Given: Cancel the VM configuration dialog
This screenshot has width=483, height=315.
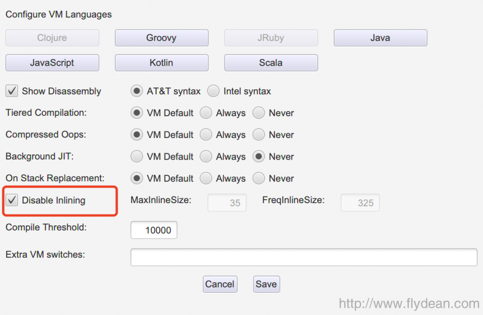Looking at the screenshot, I should pos(220,284).
